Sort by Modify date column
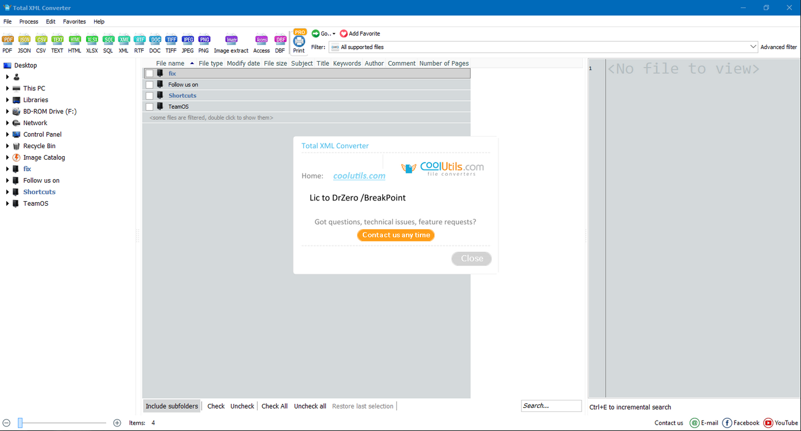 click(243, 63)
